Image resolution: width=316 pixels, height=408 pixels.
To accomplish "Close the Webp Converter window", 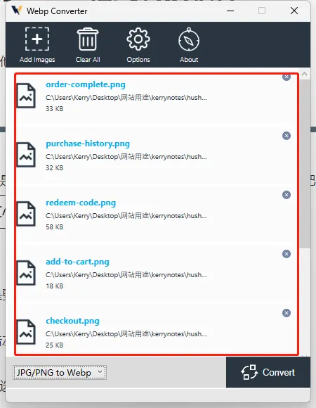I will tap(294, 11).
